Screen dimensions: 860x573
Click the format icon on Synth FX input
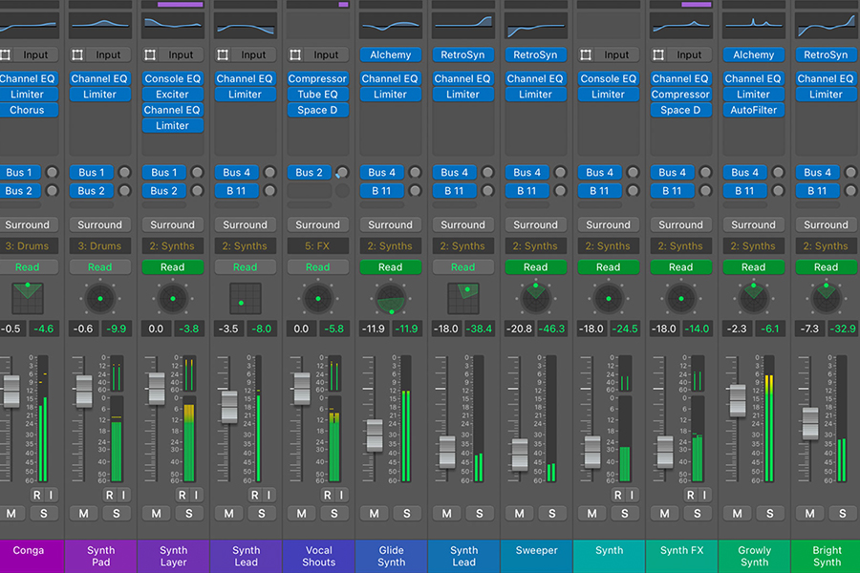click(x=658, y=54)
